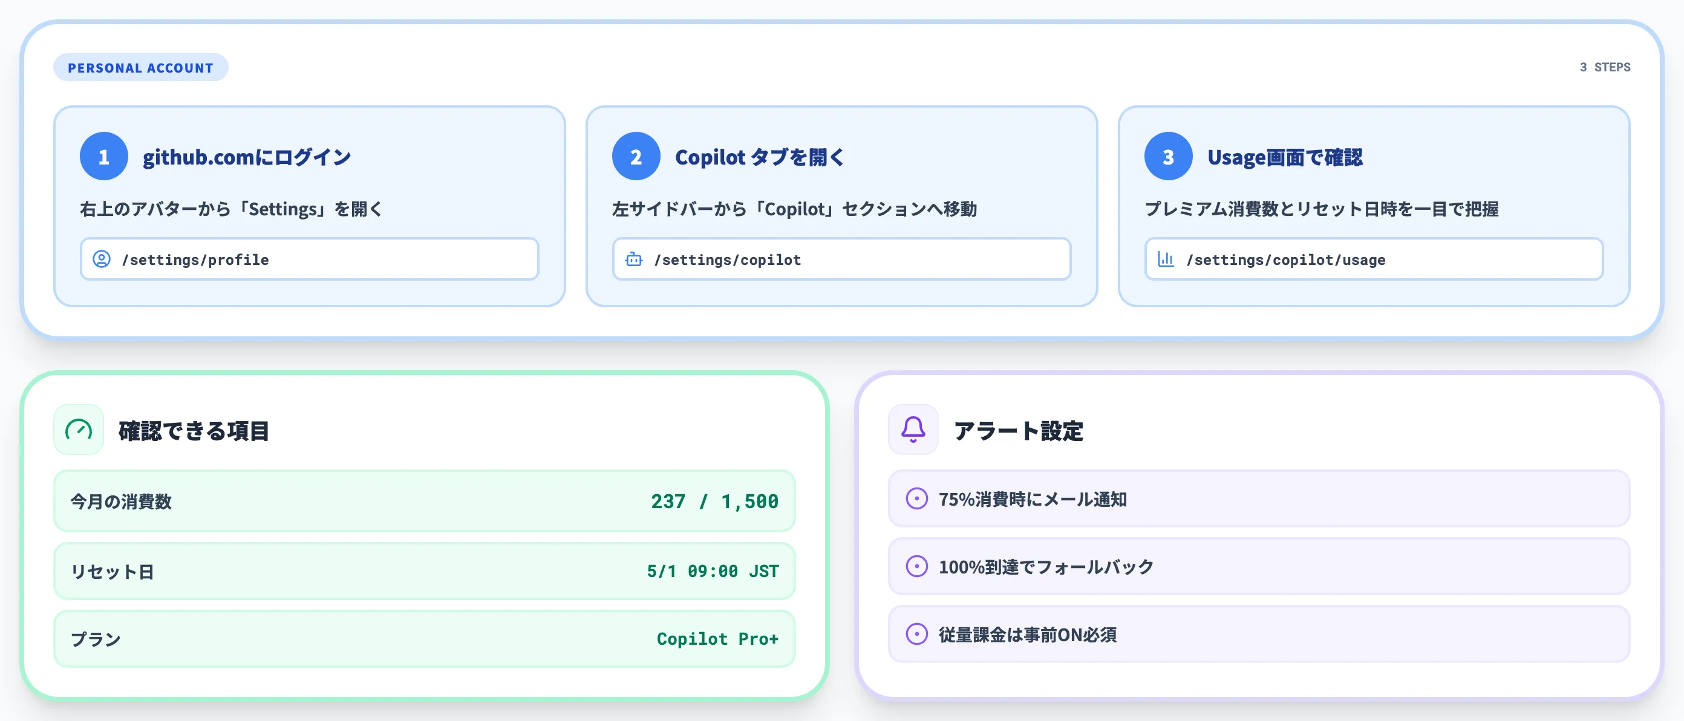Image resolution: width=1684 pixels, height=721 pixels.
Task: Click the heading Copilot タブを開く
Action: click(760, 157)
